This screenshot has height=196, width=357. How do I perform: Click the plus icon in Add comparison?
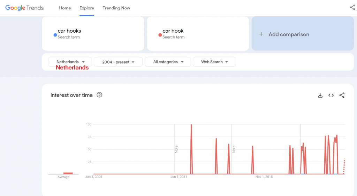pyautogui.click(x=261, y=34)
